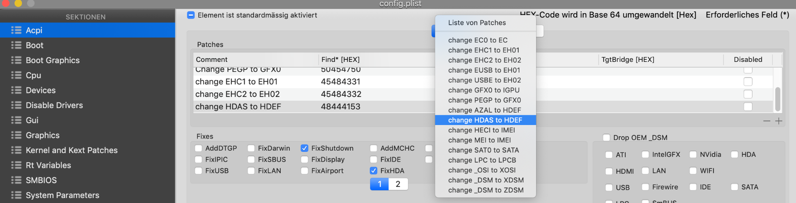Choose 'change GFX0 to IGPU' from patch list
Viewport: 796px width, 203px height.
(483, 90)
